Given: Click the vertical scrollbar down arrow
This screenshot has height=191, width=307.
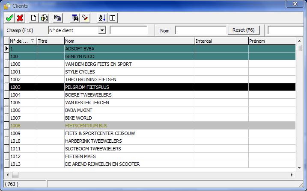Looking at the screenshot, I should [299, 168].
